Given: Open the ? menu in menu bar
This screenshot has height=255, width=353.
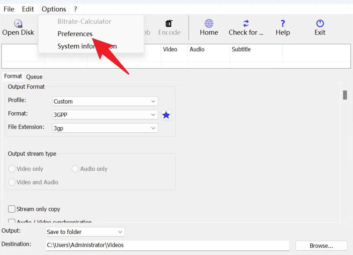Looking at the screenshot, I should [x=75, y=9].
